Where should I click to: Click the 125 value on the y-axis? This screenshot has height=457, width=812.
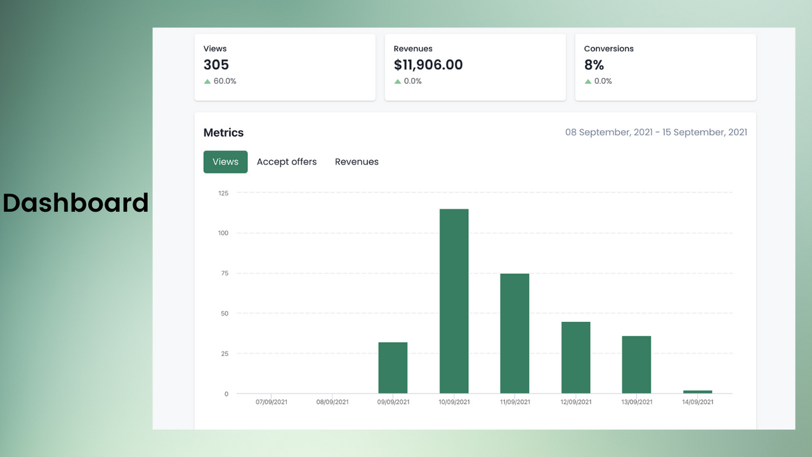(223, 193)
